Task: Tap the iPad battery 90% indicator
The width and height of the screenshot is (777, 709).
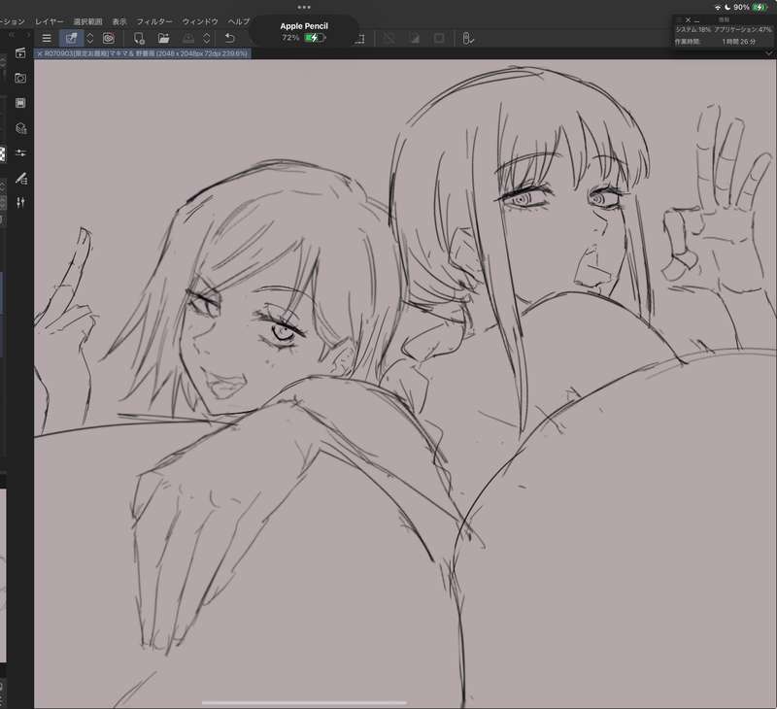Action: click(x=750, y=8)
